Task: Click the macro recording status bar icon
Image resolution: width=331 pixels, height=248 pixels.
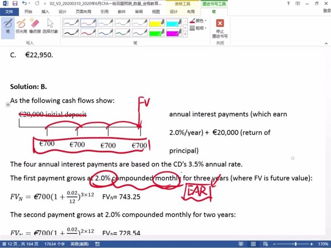Action: 97,244
